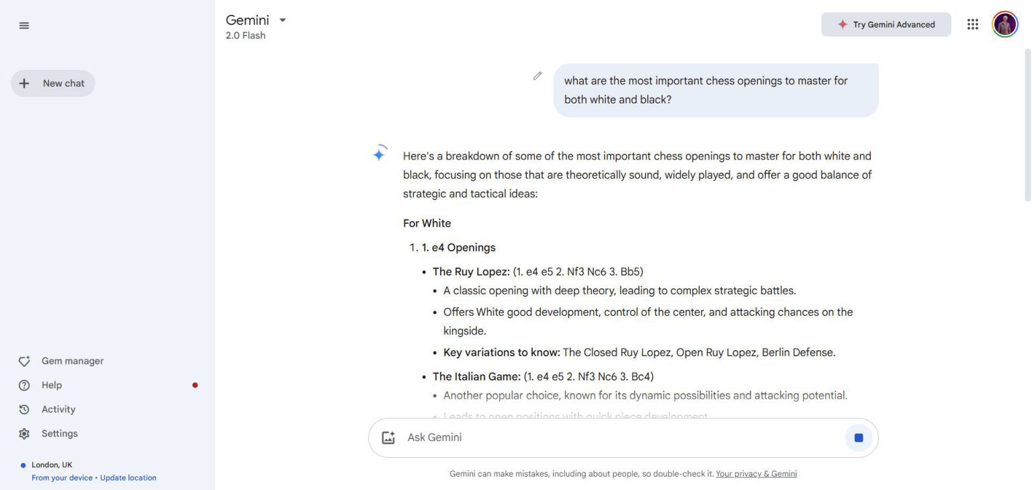Open the Settings gear

[x=24, y=433]
